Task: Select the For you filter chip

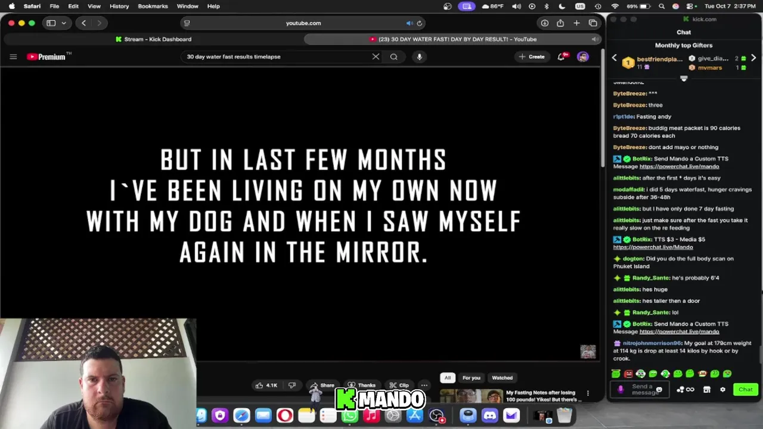Action: pos(472,378)
